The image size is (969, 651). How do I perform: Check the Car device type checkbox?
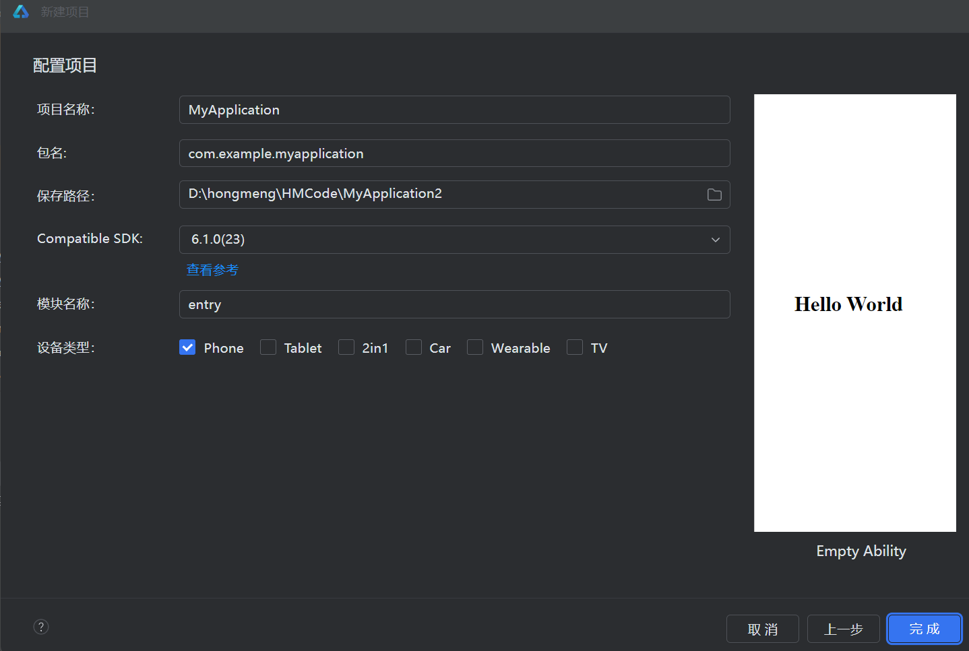(x=414, y=347)
